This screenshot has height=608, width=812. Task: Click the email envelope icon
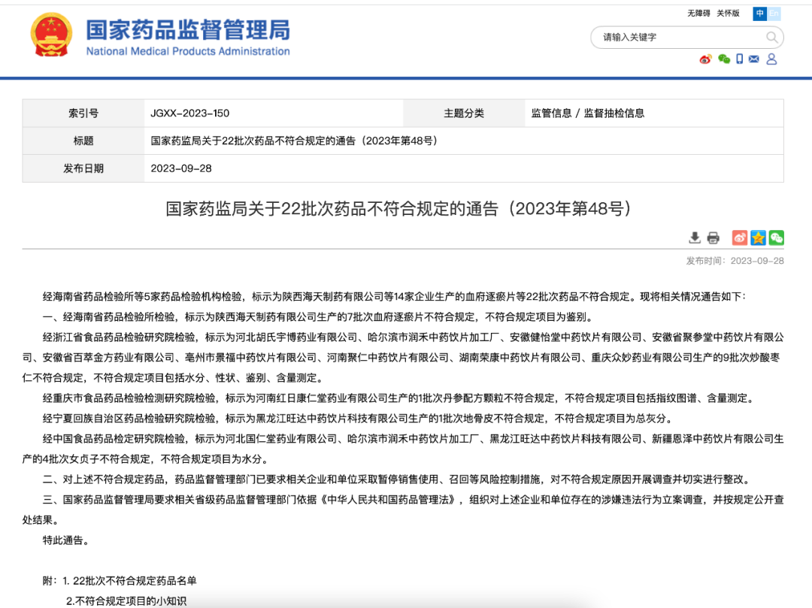click(x=754, y=59)
